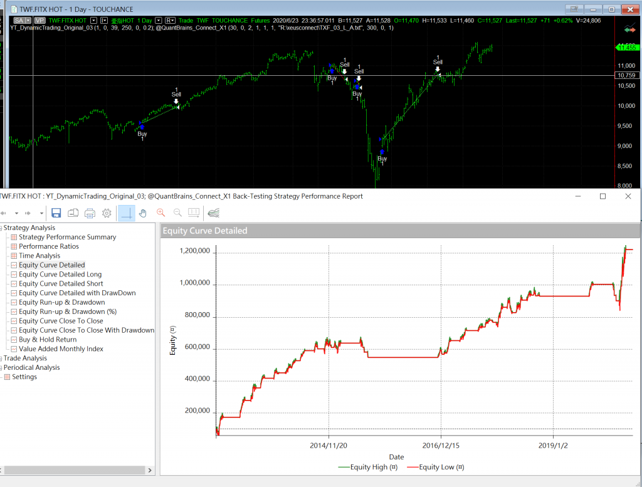The height and width of the screenshot is (487, 642).
Task: Activate the hand pan tool
Action: (143, 213)
